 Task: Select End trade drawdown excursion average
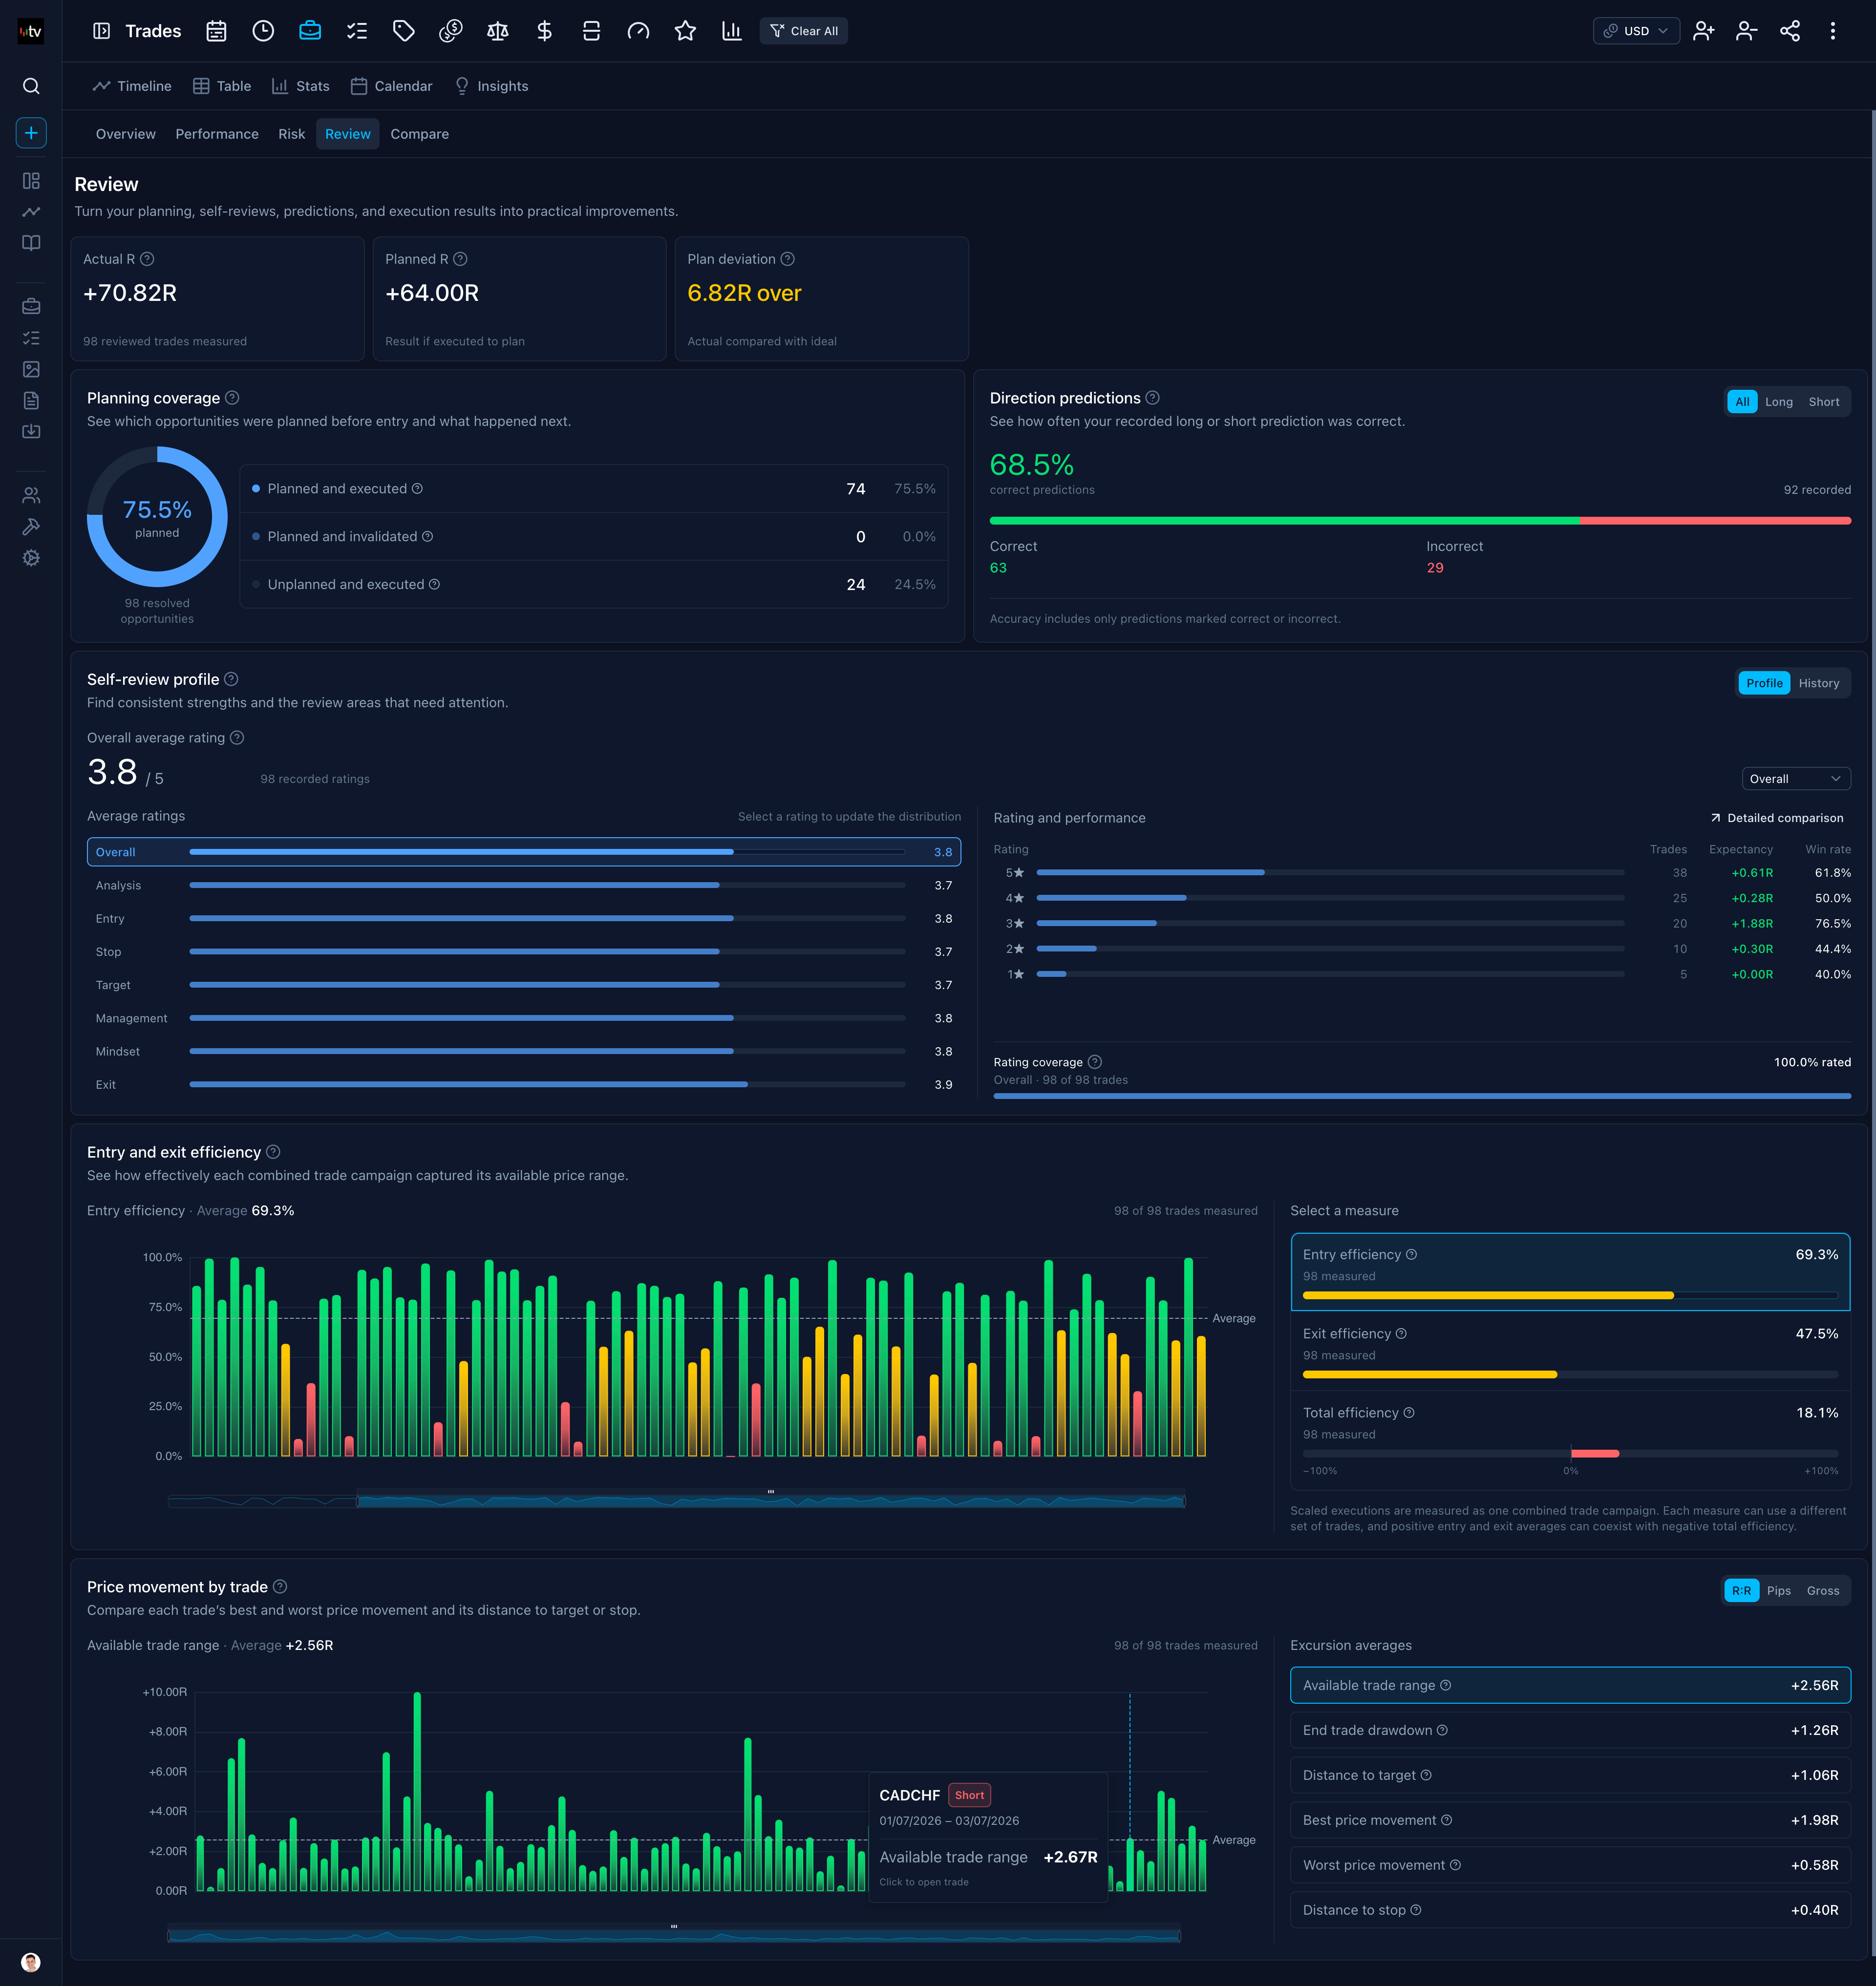click(x=1570, y=1730)
